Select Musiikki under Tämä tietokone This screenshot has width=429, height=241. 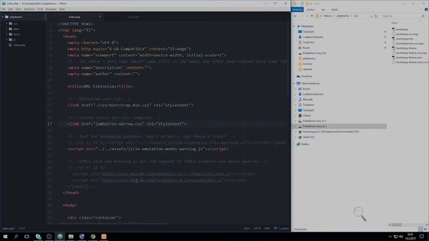308,100
